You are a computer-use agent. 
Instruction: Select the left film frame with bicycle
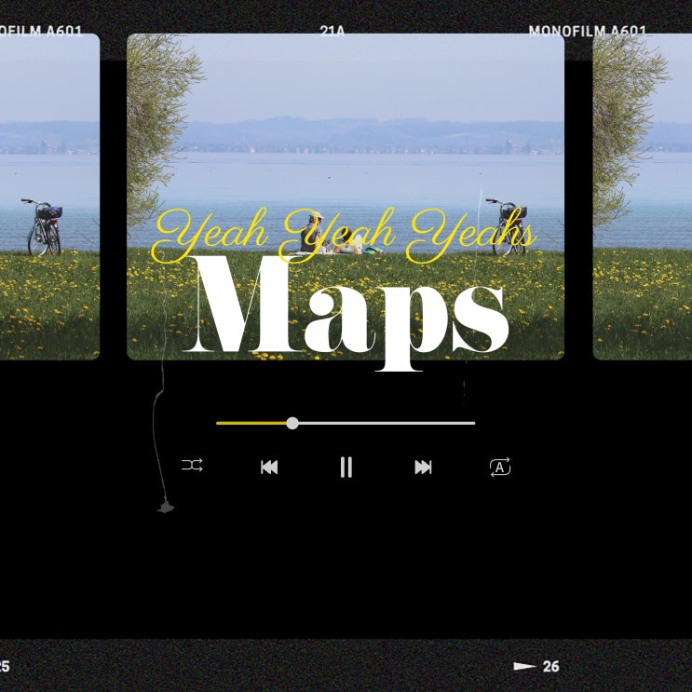point(49,197)
